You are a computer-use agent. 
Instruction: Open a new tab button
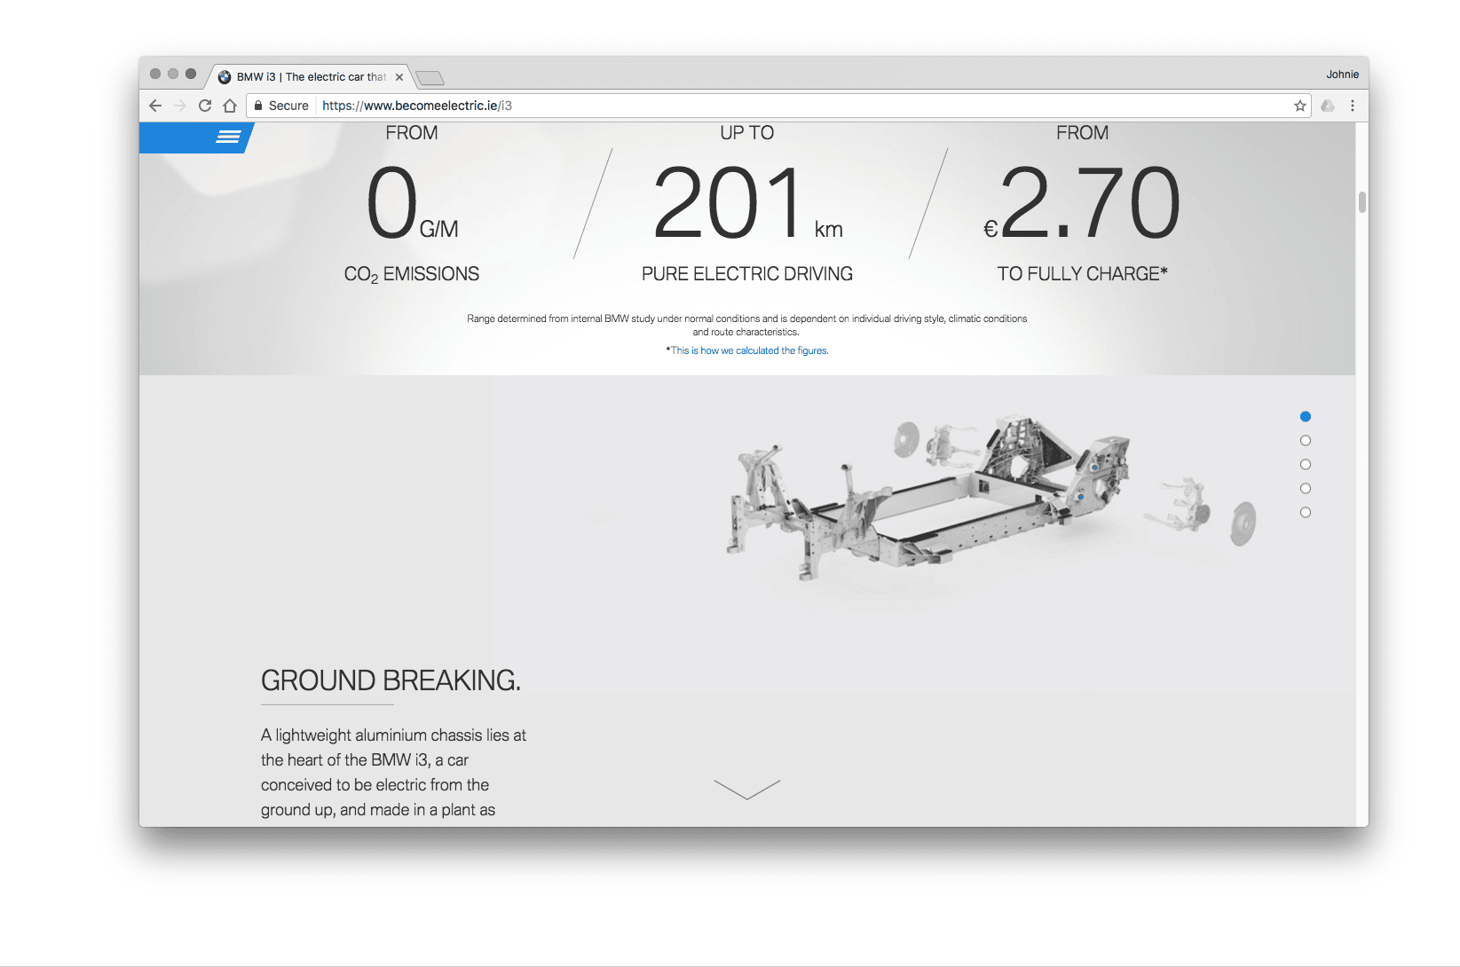pyautogui.click(x=430, y=78)
